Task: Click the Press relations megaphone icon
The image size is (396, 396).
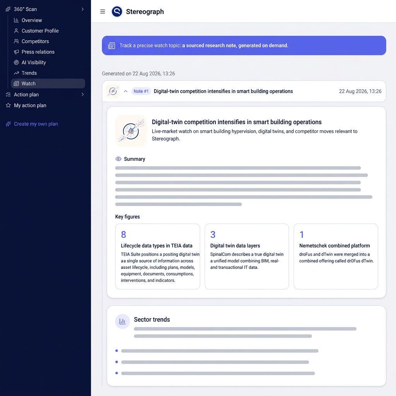Action: click(x=16, y=52)
